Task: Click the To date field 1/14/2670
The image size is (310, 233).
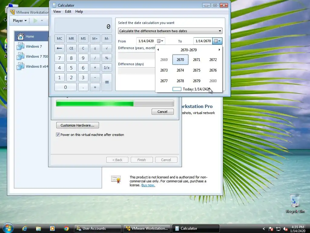Action: (203, 41)
